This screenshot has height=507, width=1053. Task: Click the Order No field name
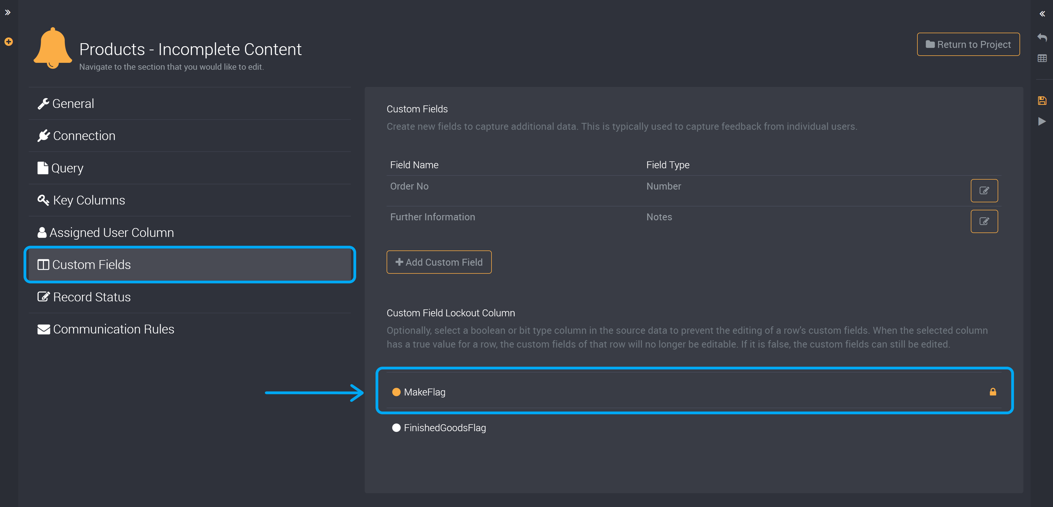pos(409,187)
